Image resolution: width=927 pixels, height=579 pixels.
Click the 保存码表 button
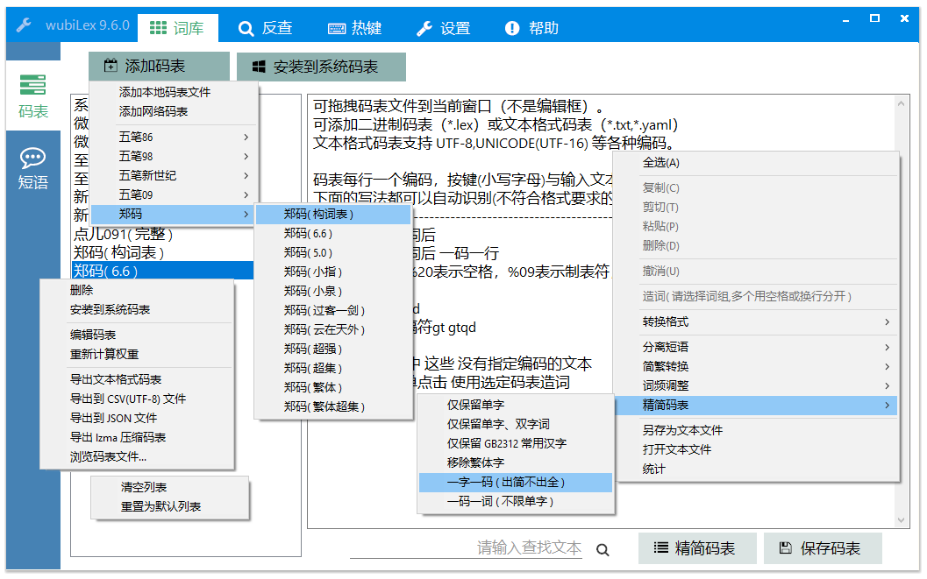823,548
